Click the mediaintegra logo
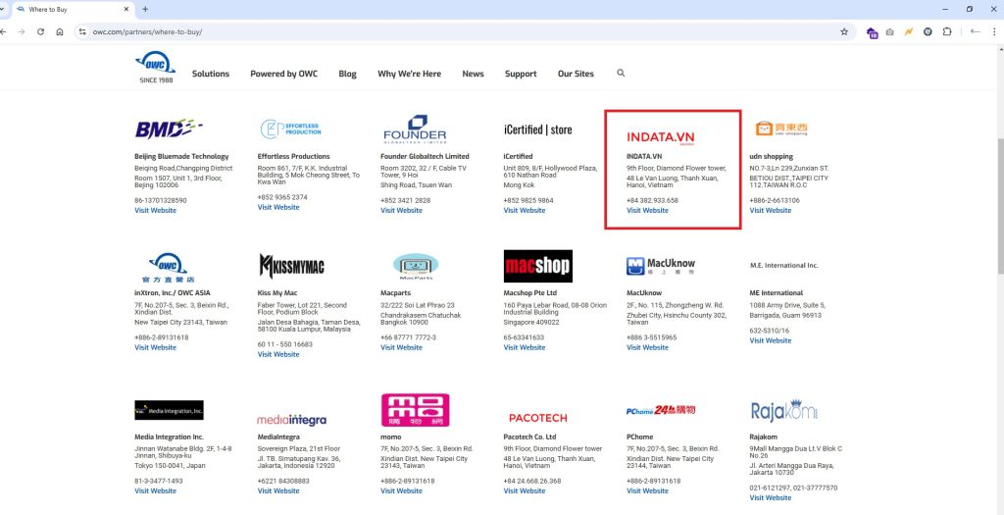This screenshot has width=1004, height=515. pyautogui.click(x=291, y=420)
